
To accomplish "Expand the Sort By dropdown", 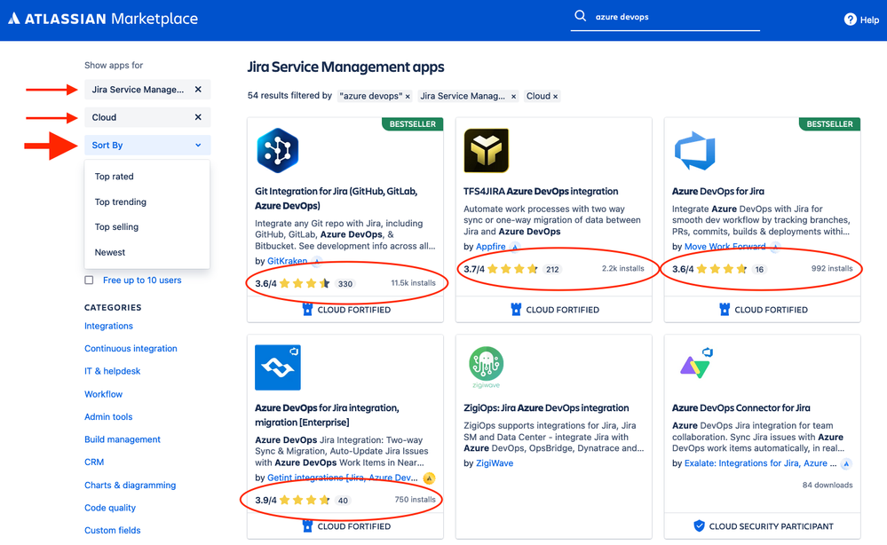I will click(x=147, y=145).
